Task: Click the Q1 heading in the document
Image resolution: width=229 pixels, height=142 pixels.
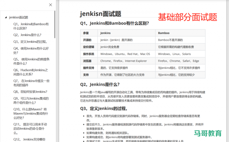Action: click(114, 23)
